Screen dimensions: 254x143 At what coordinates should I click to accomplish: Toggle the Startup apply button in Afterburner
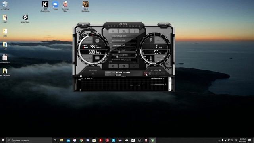click(x=93, y=74)
